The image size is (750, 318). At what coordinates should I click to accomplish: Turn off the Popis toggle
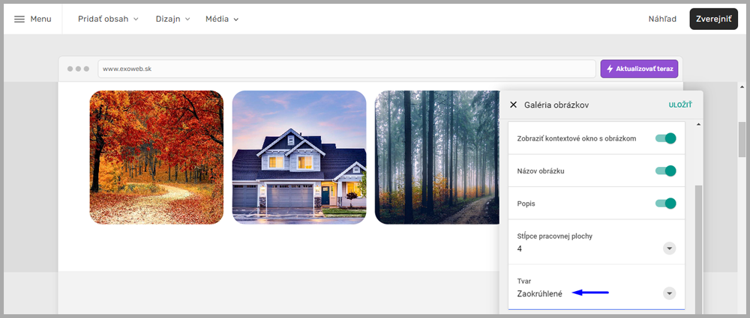666,204
